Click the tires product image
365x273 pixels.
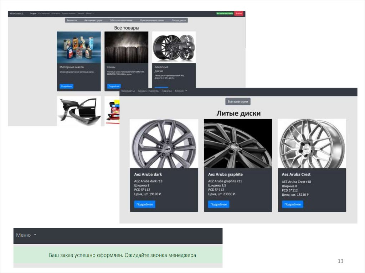coord(127,47)
